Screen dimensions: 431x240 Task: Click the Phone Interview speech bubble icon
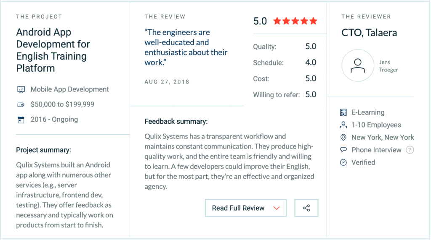pos(343,150)
